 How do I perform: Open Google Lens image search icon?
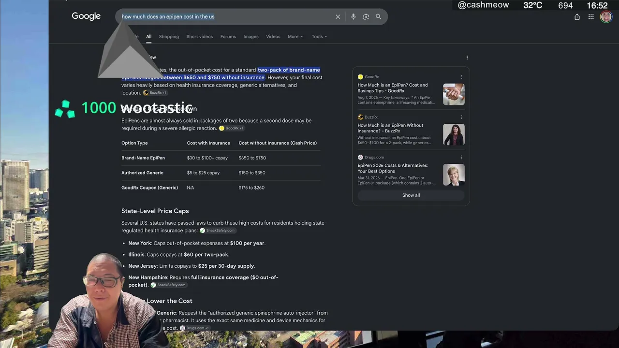pyautogui.click(x=366, y=17)
